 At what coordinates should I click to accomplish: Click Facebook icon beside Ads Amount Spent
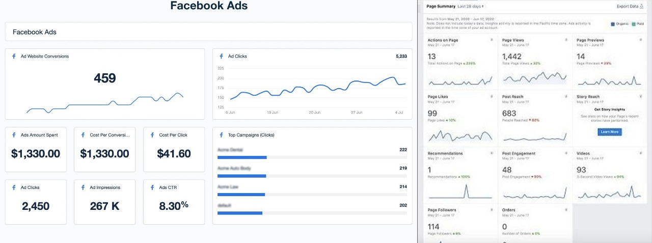point(14,135)
